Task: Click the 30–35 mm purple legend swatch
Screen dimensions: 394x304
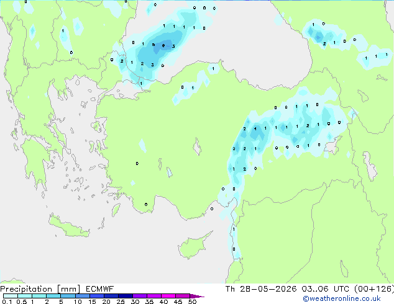Action: pyautogui.click(x=140, y=296)
